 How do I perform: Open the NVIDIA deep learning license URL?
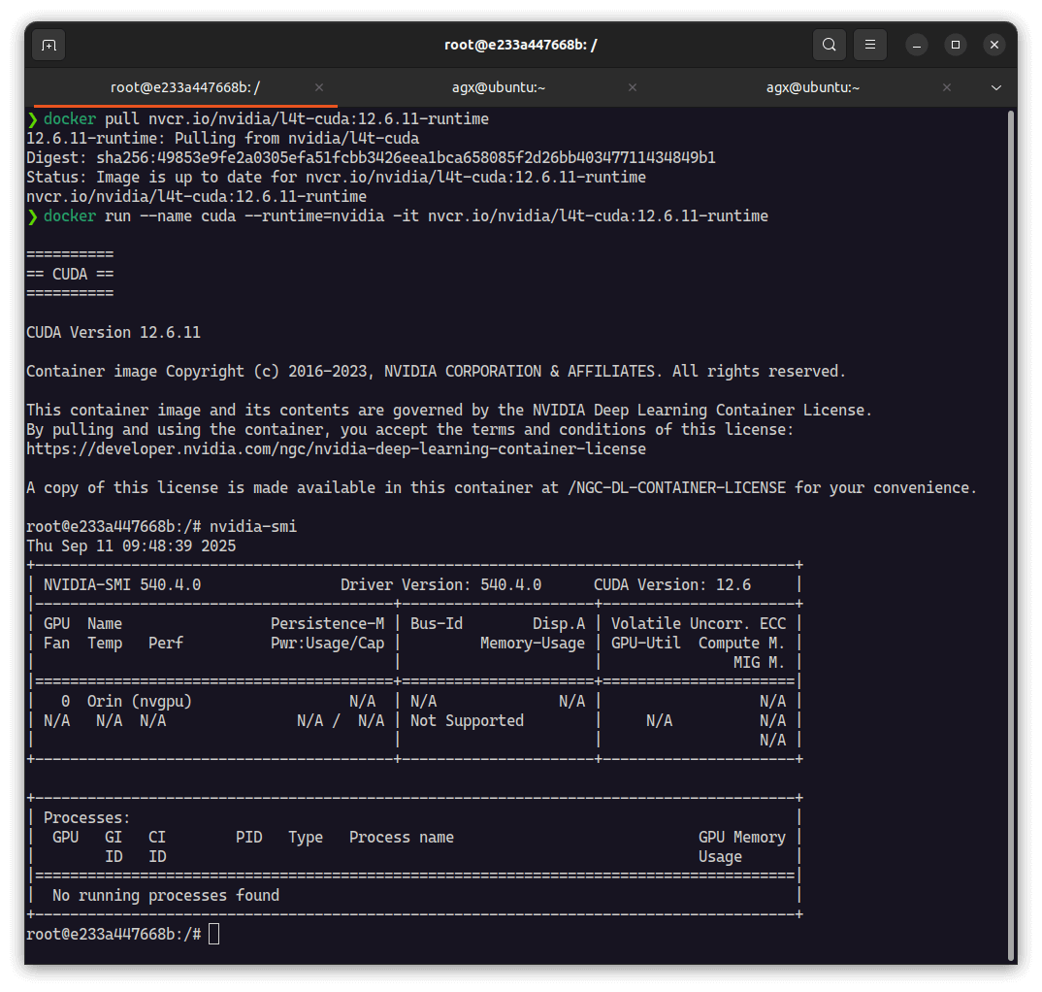click(336, 449)
